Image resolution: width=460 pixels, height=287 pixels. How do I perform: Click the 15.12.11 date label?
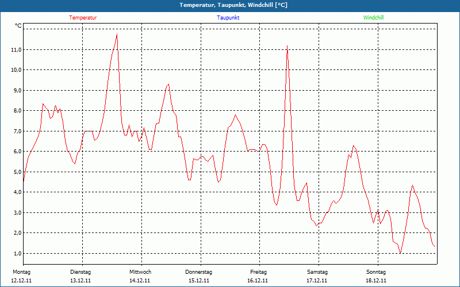199,281
